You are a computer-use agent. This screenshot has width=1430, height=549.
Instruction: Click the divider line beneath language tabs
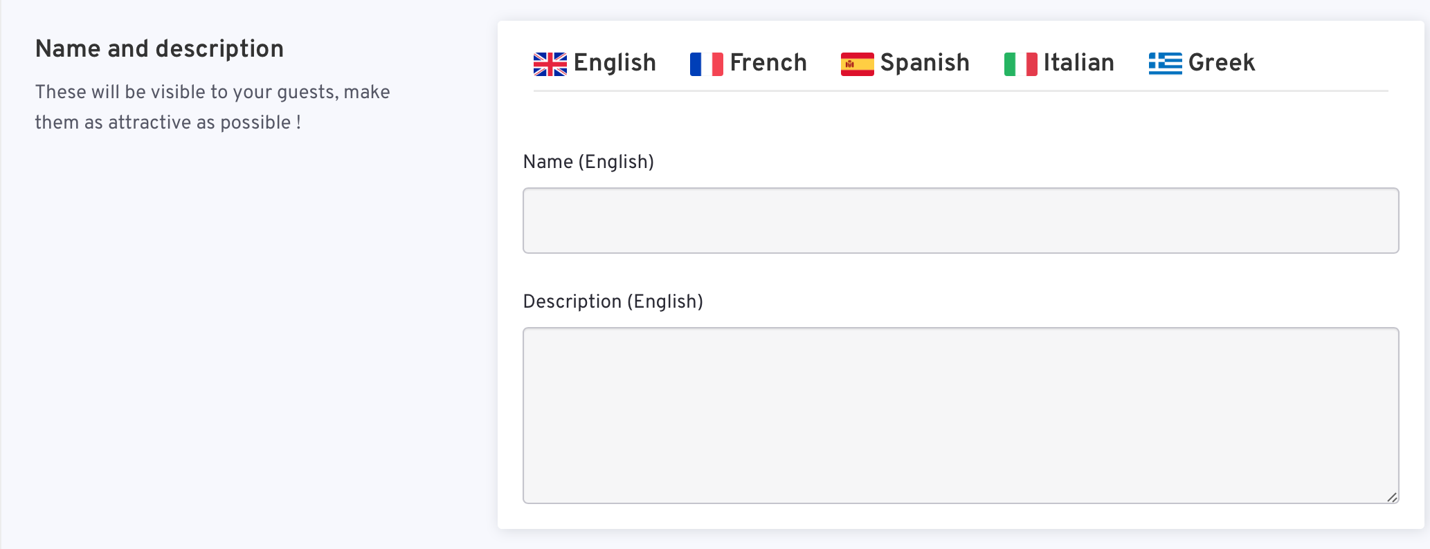[x=961, y=91]
